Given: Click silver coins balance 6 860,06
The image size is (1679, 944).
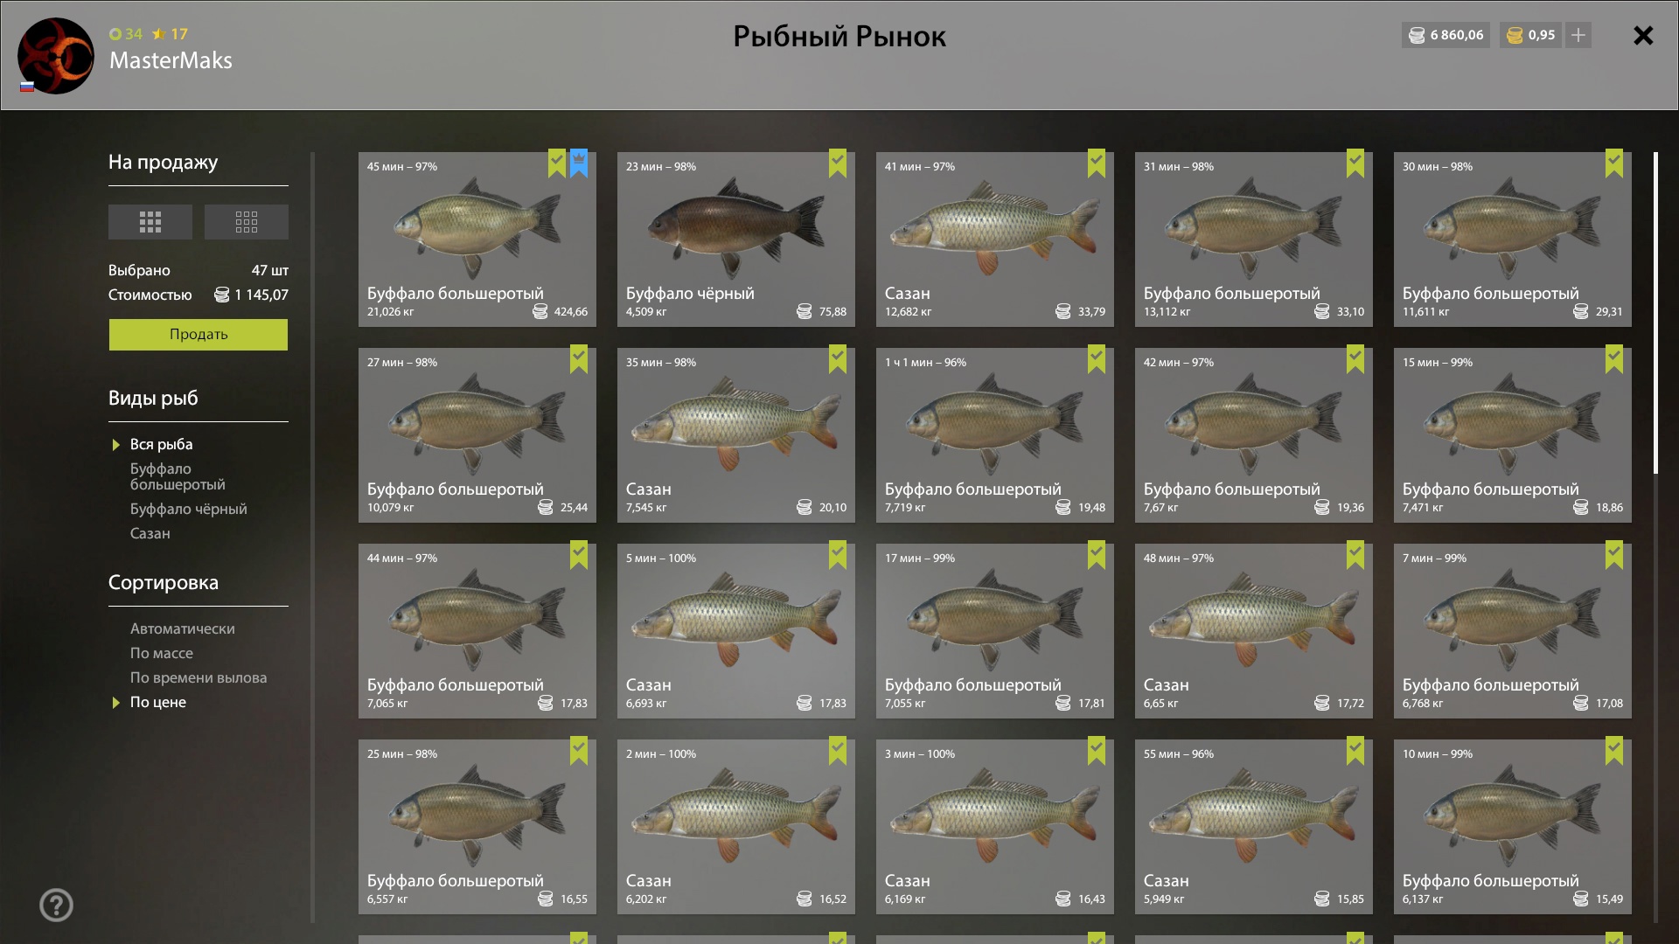Looking at the screenshot, I should click(1446, 35).
